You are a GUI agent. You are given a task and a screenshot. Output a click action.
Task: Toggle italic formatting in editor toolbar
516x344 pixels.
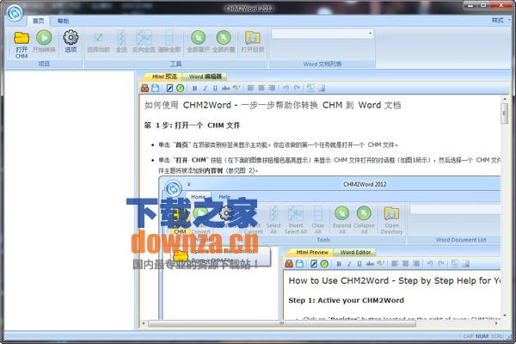(x=205, y=89)
